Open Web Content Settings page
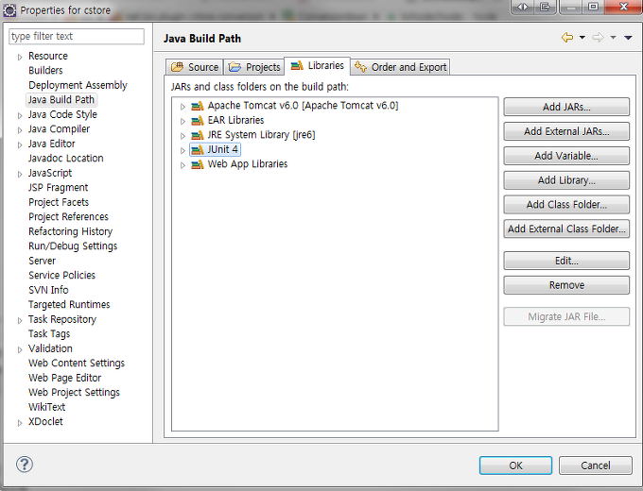643x491 pixels. click(77, 364)
